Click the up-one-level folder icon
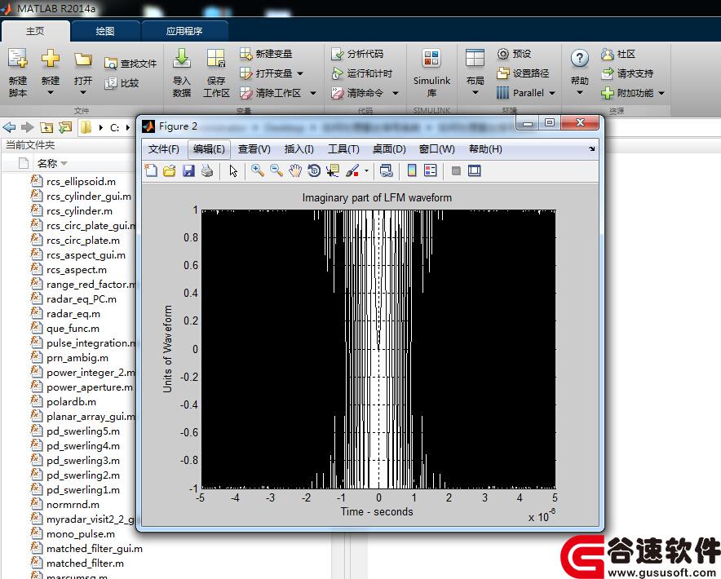Viewport: 721px width, 579px height. point(46,127)
